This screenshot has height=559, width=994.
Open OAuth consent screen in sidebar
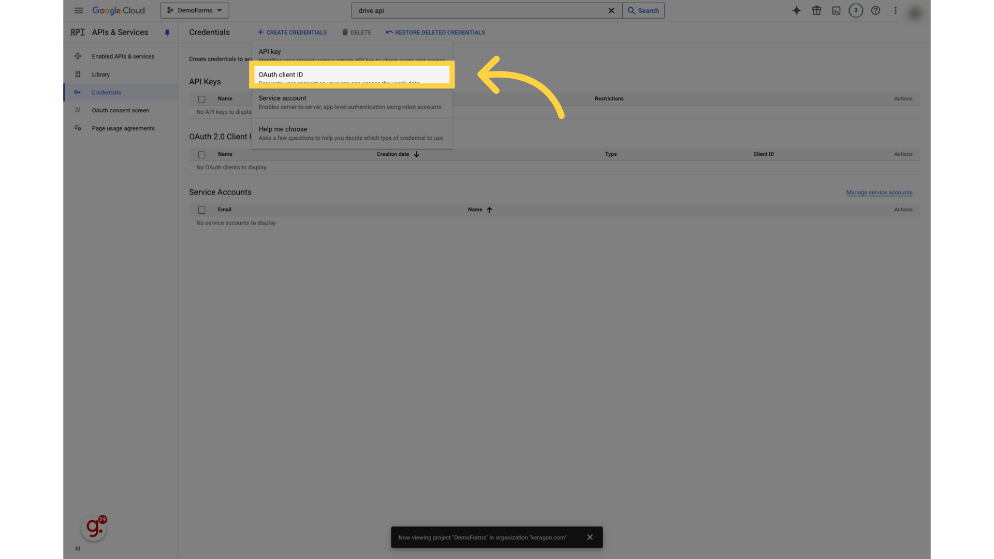(121, 110)
